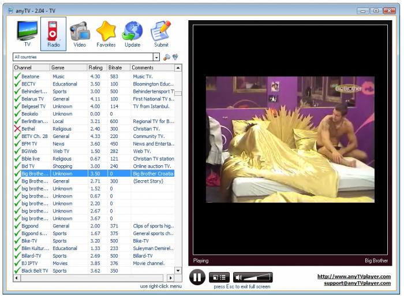The height and width of the screenshot is (298, 404).
Task: Maximize the anyTV window
Action: [376, 10]
